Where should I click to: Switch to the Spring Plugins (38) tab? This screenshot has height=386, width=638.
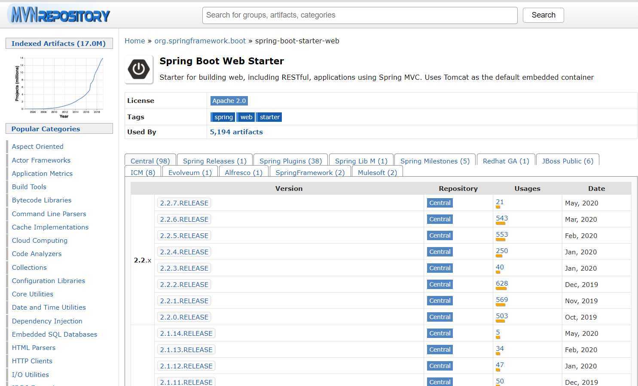tap(290, 160)
